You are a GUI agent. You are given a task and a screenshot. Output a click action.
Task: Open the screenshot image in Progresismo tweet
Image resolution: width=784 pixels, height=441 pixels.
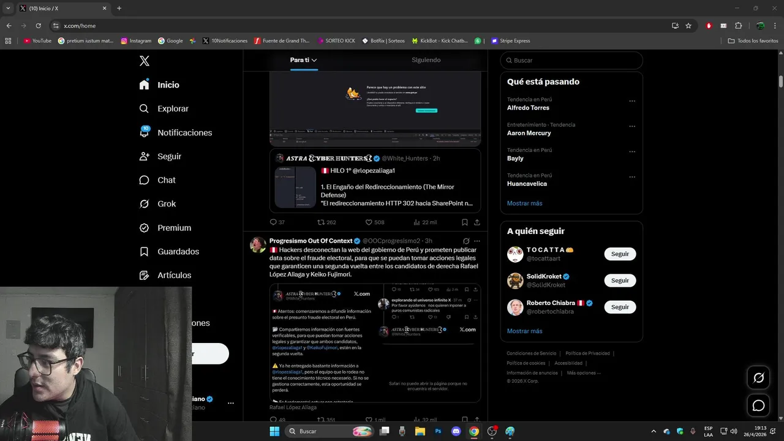pyautogui.click(x=375, y=343)
